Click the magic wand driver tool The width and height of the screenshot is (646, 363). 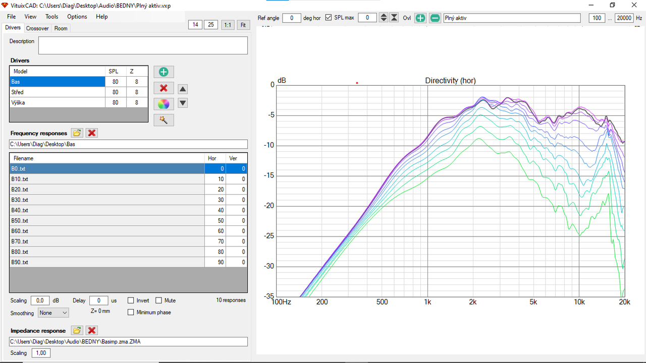click(164, 120)
